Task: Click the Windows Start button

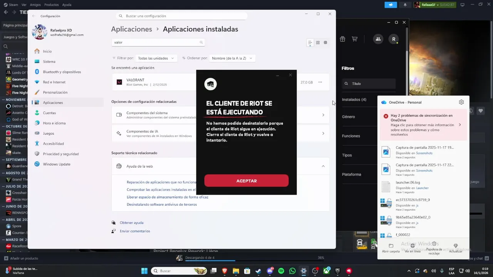Action: (x=144, y=271)
